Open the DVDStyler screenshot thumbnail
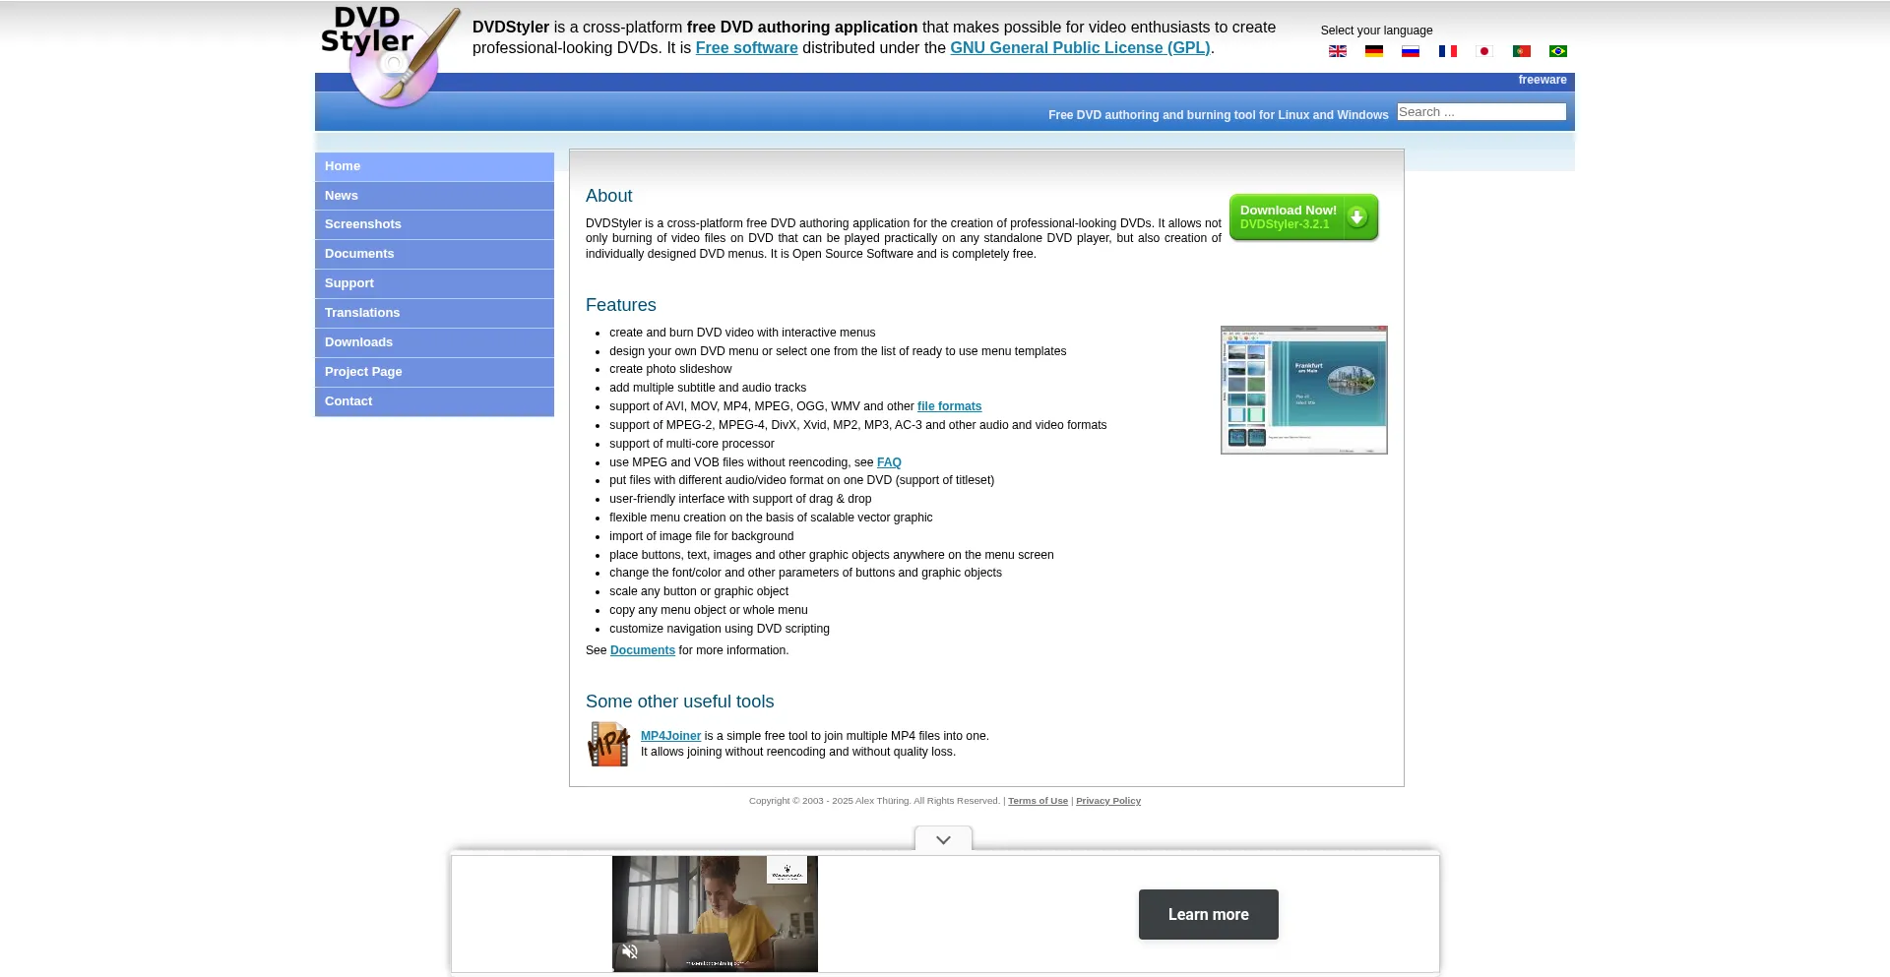Viewport: 1890px width, 977px height. click(x=1303, y=390)
